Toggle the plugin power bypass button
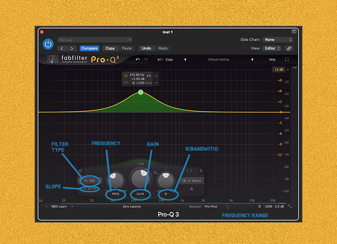The width and height of the screenshot is (337, 244). tap(48, 44)
